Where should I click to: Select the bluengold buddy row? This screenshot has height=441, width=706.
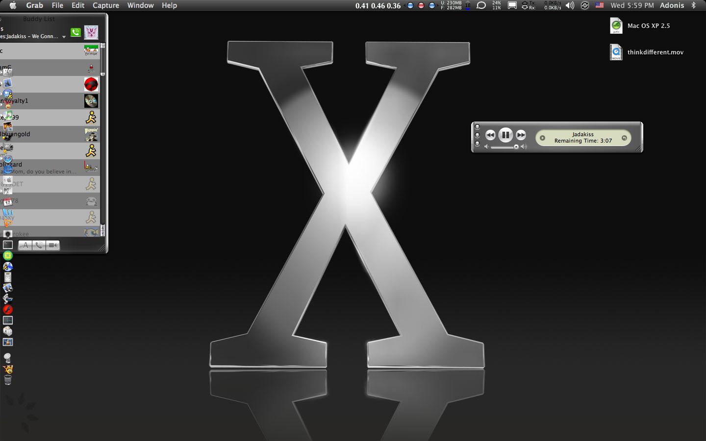coord(50,134)
